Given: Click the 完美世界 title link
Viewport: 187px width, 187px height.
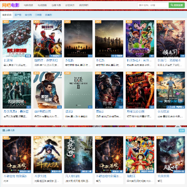Looking at the screenshot, I should point(164,176).
